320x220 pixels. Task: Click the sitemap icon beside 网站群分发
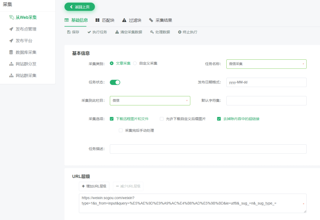pos(11,64)
